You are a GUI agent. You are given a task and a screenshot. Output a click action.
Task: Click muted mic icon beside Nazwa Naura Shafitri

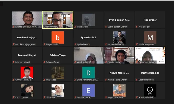coord(106,80)
